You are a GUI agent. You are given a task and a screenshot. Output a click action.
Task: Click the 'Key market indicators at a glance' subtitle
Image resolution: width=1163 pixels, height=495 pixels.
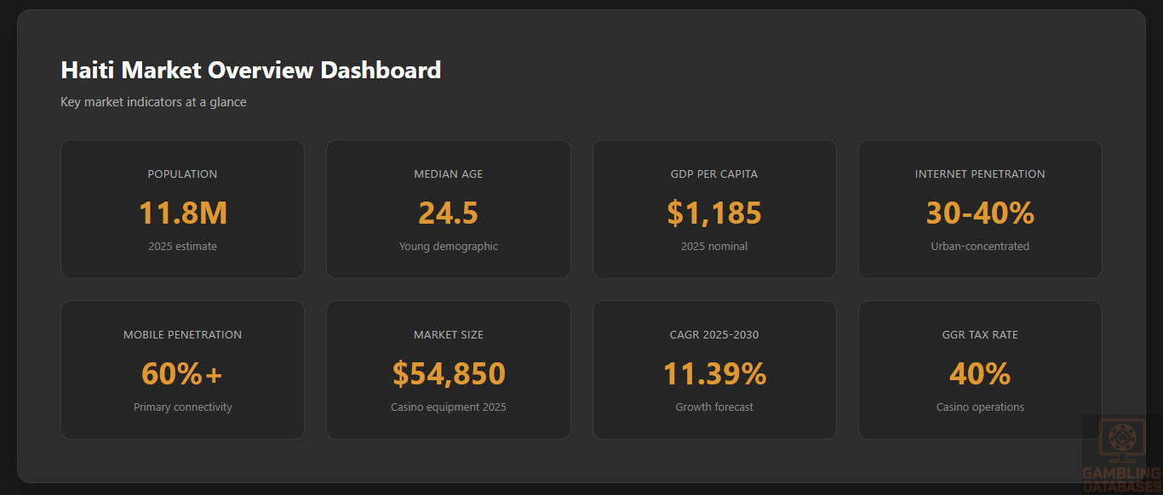point(153,102)
